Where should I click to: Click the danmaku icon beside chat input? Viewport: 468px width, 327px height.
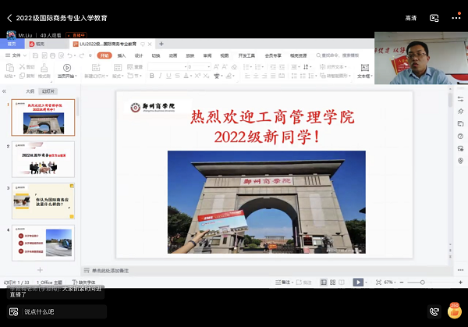coord(12,311)
